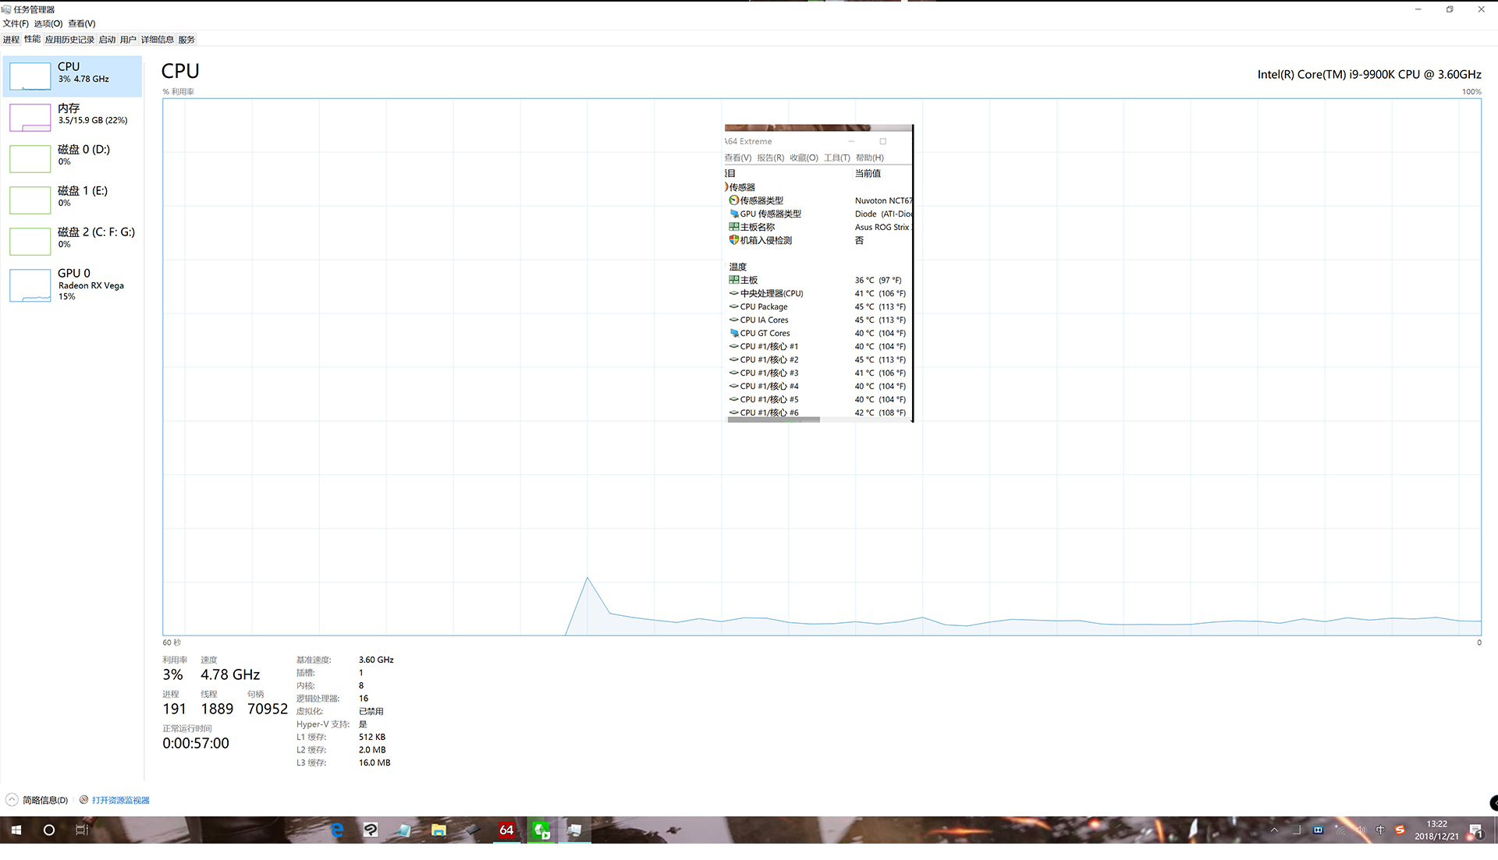Click the Cortana circle icon
Viewport: 1498px width, 860px height.
[48, 830]
